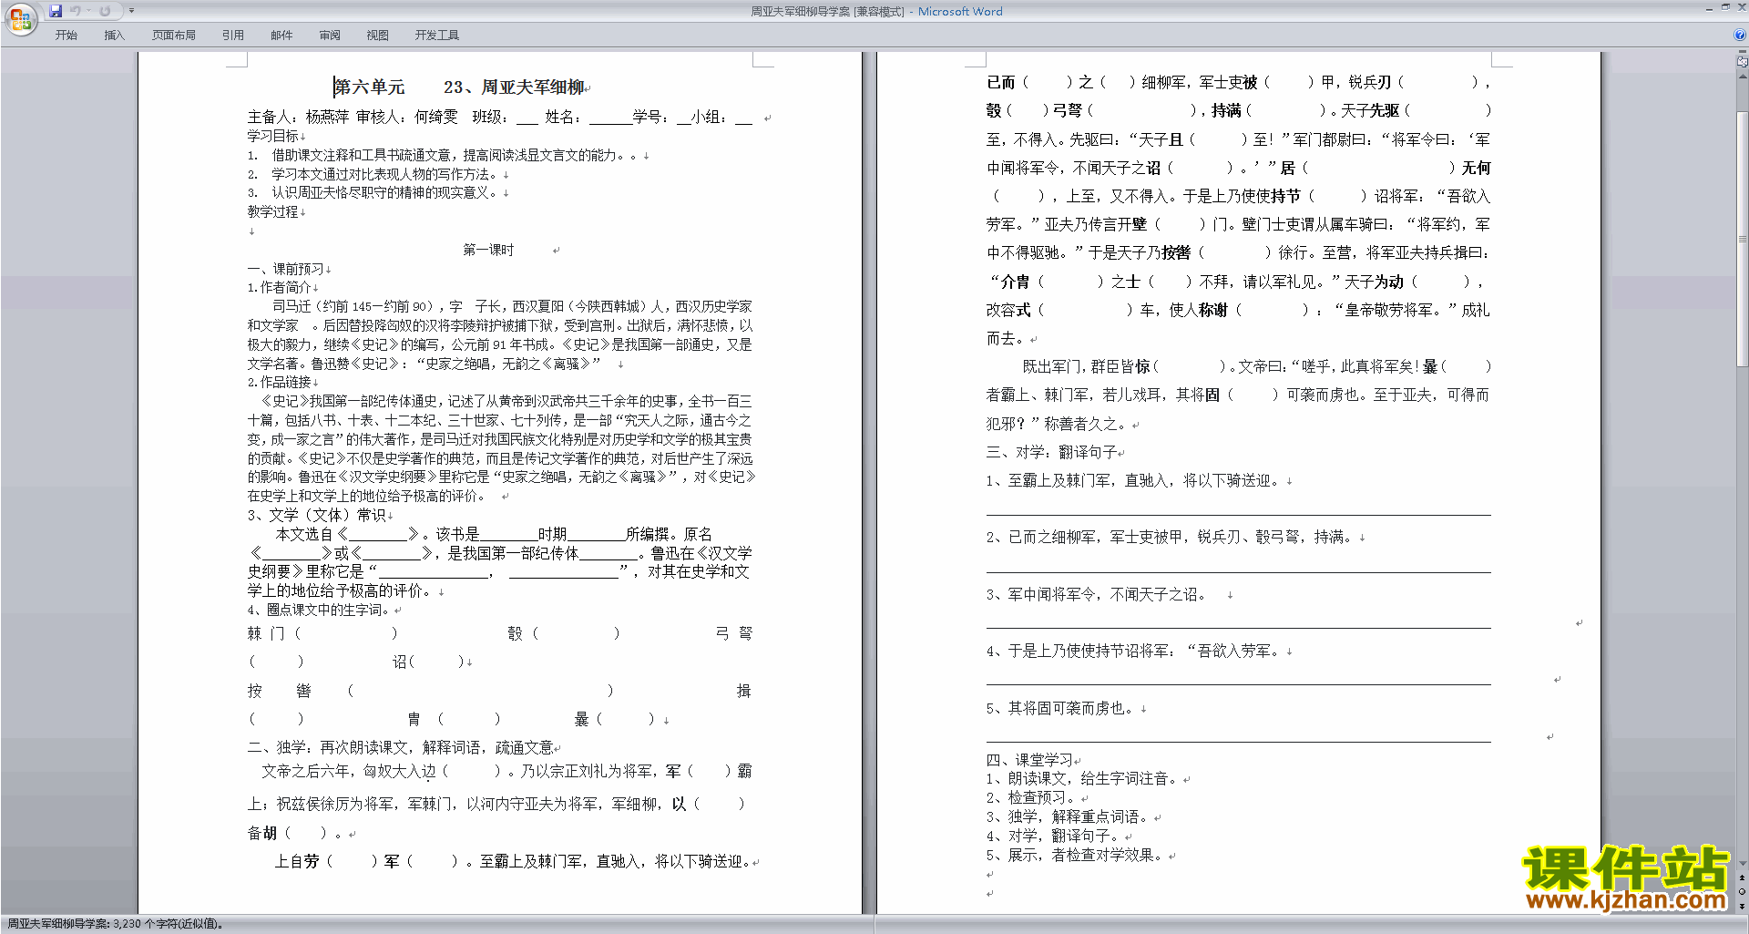This screenshot has height=934, width=1749.
Task: Click sentence 5、其将固可袭而虏也
Action: (x=1061, y=709)
